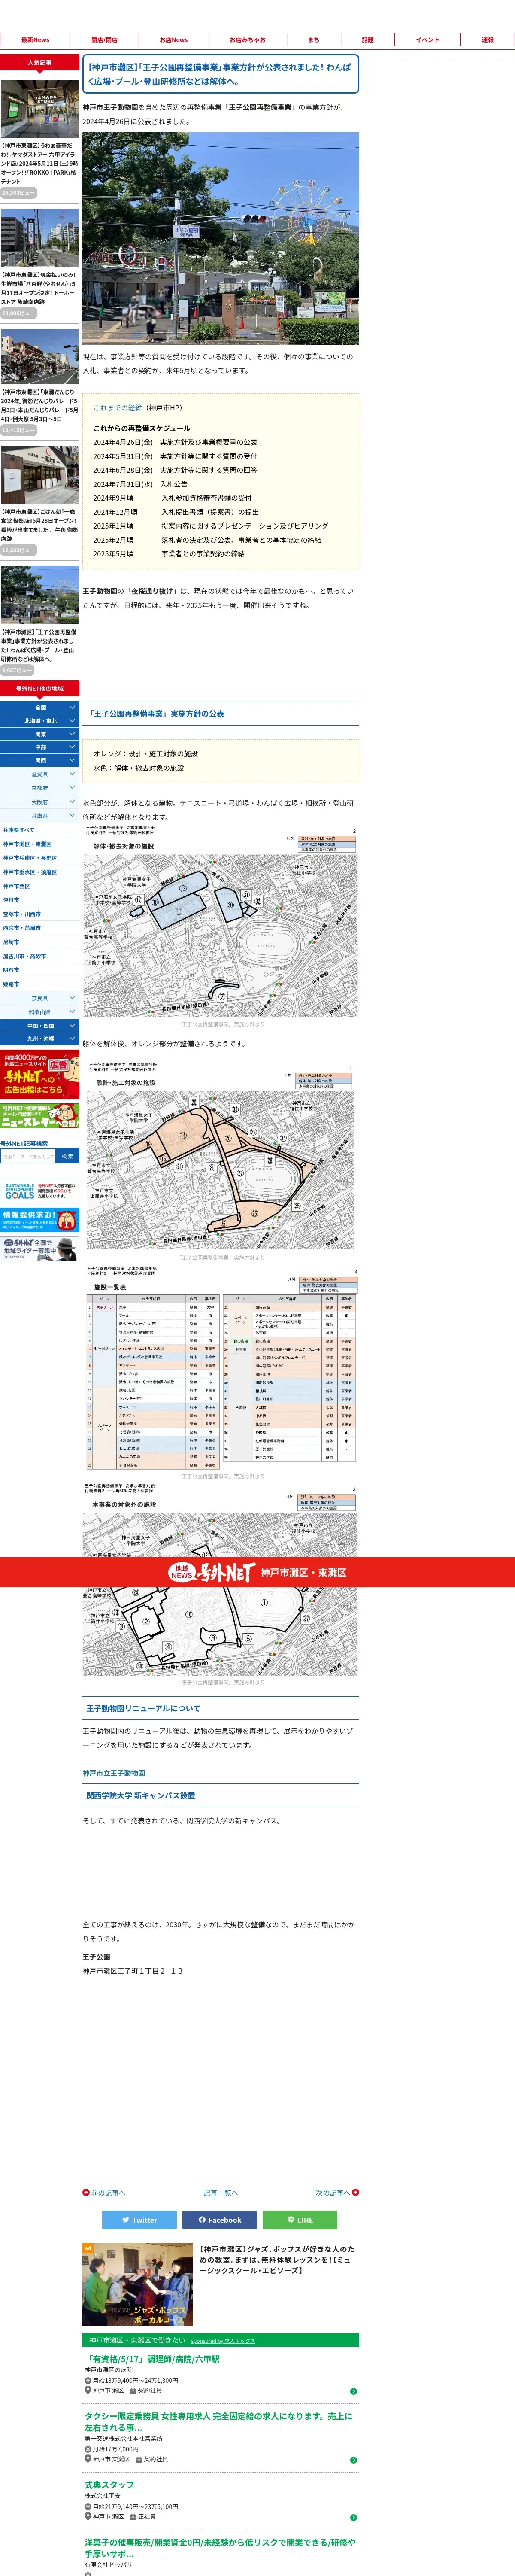
Task: Open newsletter registration banner
Action: pyautogui.click(x=40, y=1115)
